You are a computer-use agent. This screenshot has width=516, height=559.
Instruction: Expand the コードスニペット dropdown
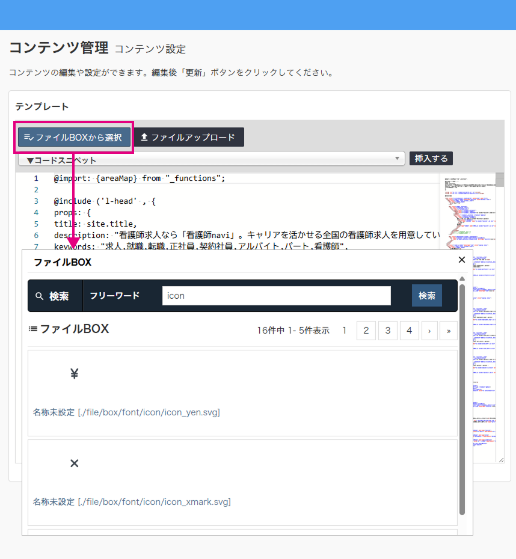(x=211, y=159)
